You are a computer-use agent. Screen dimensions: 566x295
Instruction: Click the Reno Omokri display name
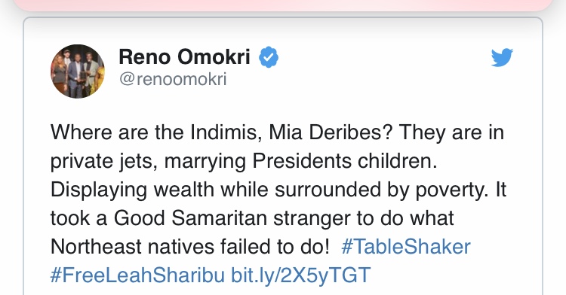184,57
